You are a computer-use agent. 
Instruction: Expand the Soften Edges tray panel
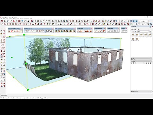coord(141,92)
